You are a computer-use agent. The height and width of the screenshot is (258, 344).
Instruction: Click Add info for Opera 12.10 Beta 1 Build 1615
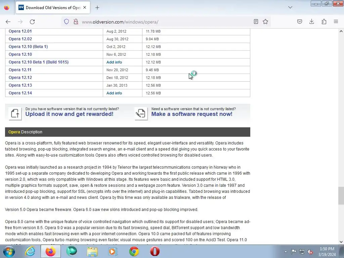pyautogui.click(x=114, y=62)
